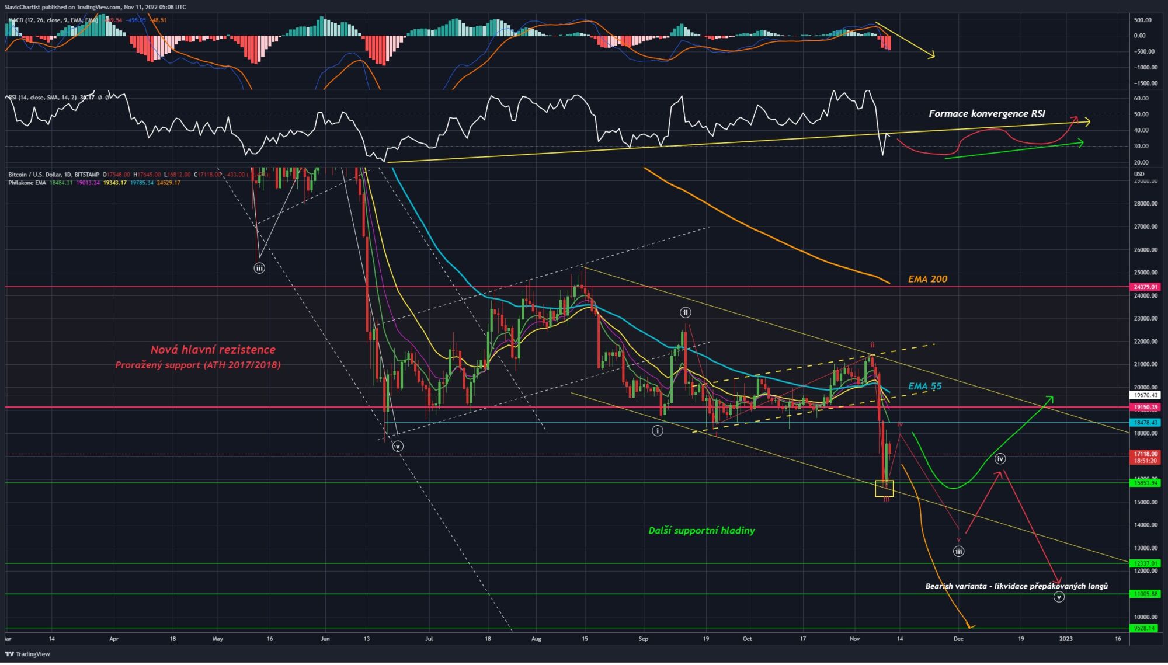Click the high price H17645.00 in legend

pos(147,175)
